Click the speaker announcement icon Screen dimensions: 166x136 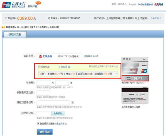[x=3, y=27]
